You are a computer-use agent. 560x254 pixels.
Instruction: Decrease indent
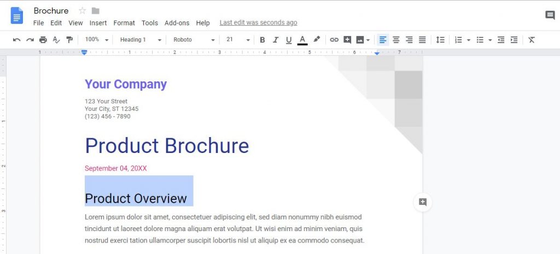coord(501,40)
